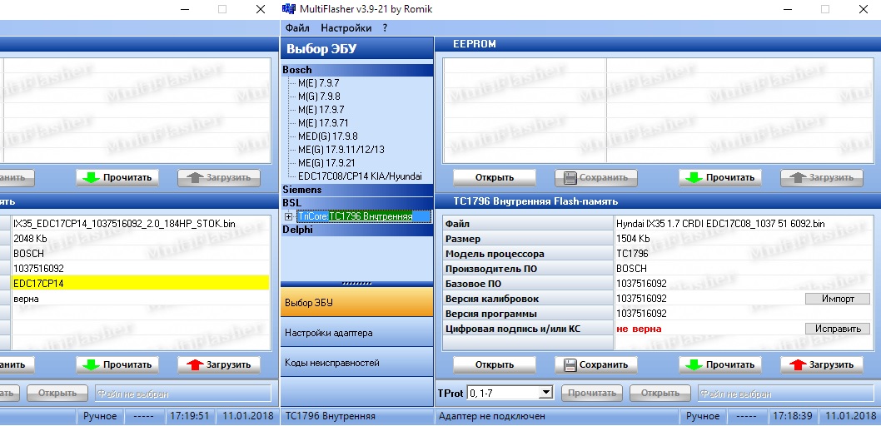This screenshot has height=426, width=881.
Task: Select M(G) 7.9.8 in the ECU list
Action: click(x=319, y=97)
